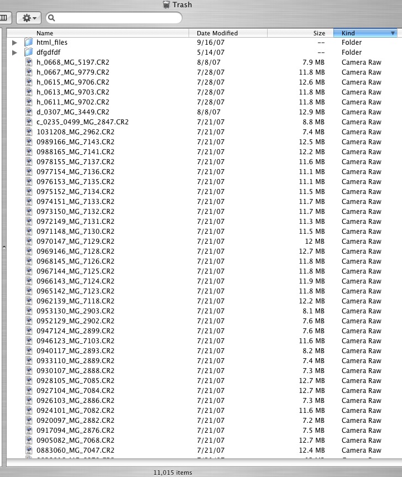402x477 pixels.
Task: Select the html_files folder icon
Action: click(x=29, y=43)
